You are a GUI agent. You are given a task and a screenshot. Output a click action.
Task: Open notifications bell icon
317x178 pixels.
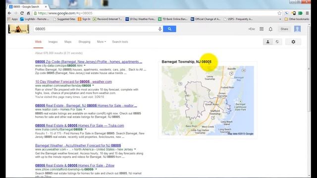270,29
